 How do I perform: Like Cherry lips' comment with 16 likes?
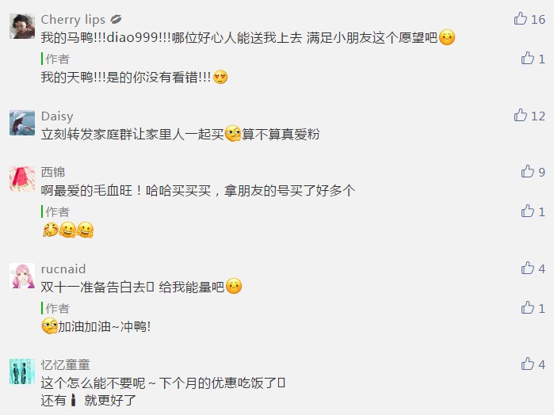[x=520, y=18]
